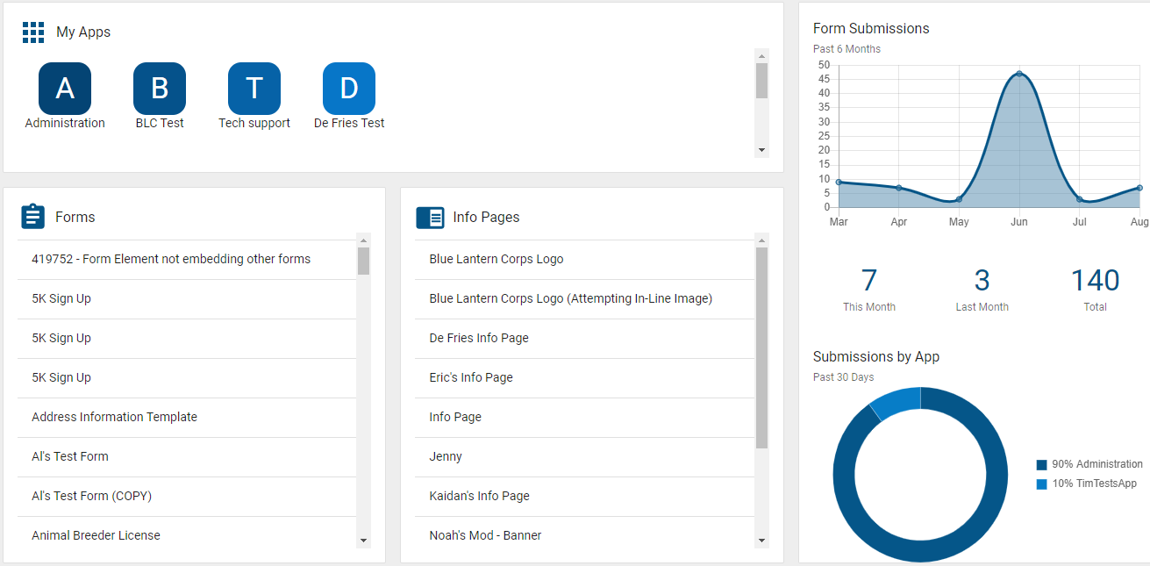The image size is (1150, 566).
Task: Open the Jenny info page
Action: click(584, 457)
